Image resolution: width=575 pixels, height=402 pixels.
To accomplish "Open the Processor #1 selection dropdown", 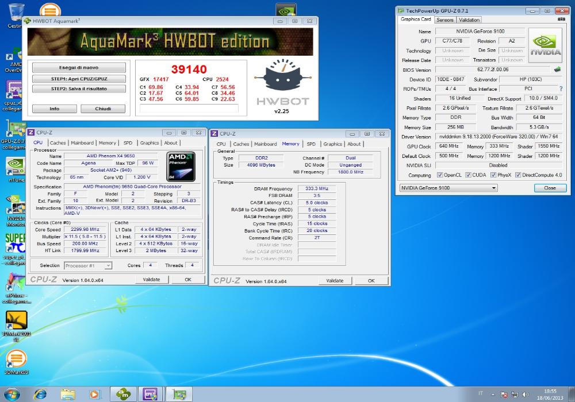I will tap(88, 265).
